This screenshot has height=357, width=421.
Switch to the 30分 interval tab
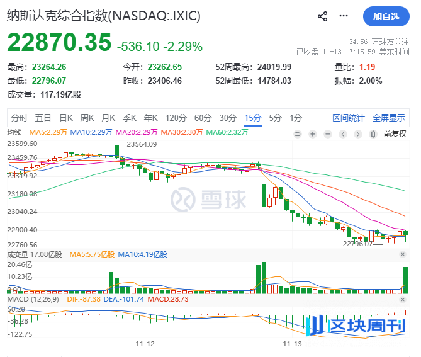(x=228, y=118)
